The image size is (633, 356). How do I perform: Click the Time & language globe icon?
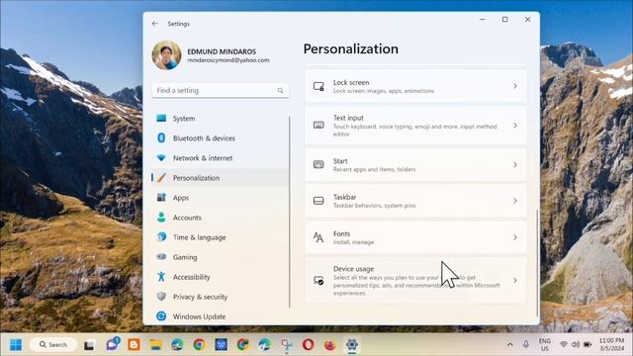(x=161, y=237)
